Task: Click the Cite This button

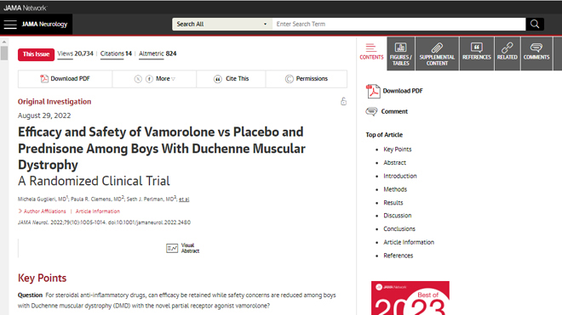Action: click(231, 79)
